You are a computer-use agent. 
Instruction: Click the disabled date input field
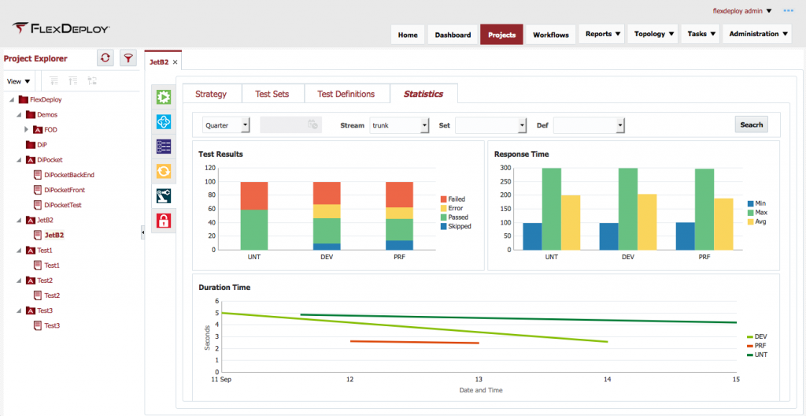click(290, 124)
